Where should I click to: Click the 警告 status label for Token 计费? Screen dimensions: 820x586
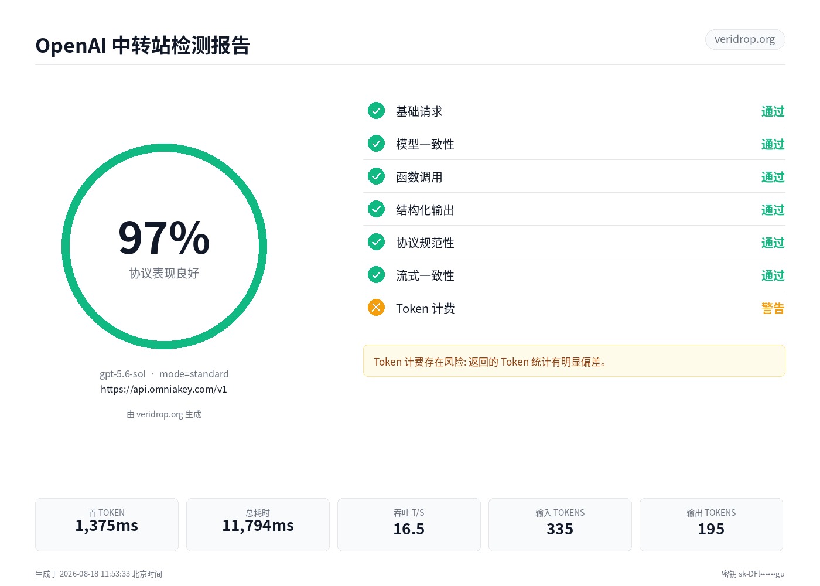[773, 308]
